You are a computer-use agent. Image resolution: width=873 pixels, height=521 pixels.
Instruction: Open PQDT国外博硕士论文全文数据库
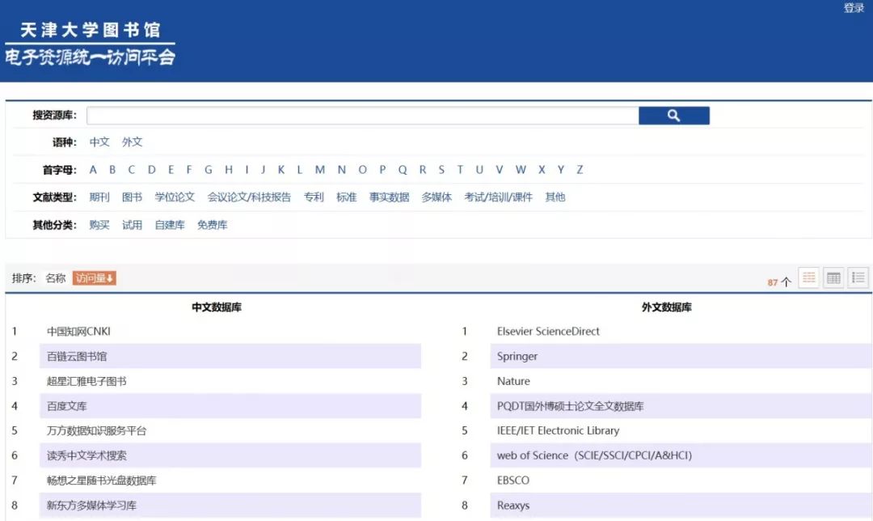coord(570,406)
